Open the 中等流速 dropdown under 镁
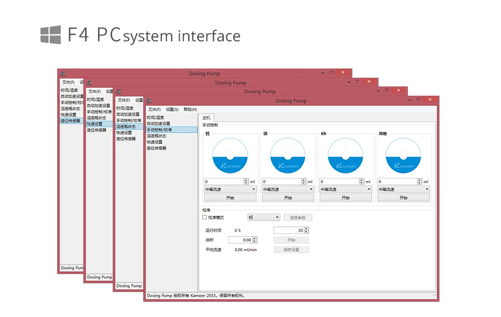 [x=288, y=189]
